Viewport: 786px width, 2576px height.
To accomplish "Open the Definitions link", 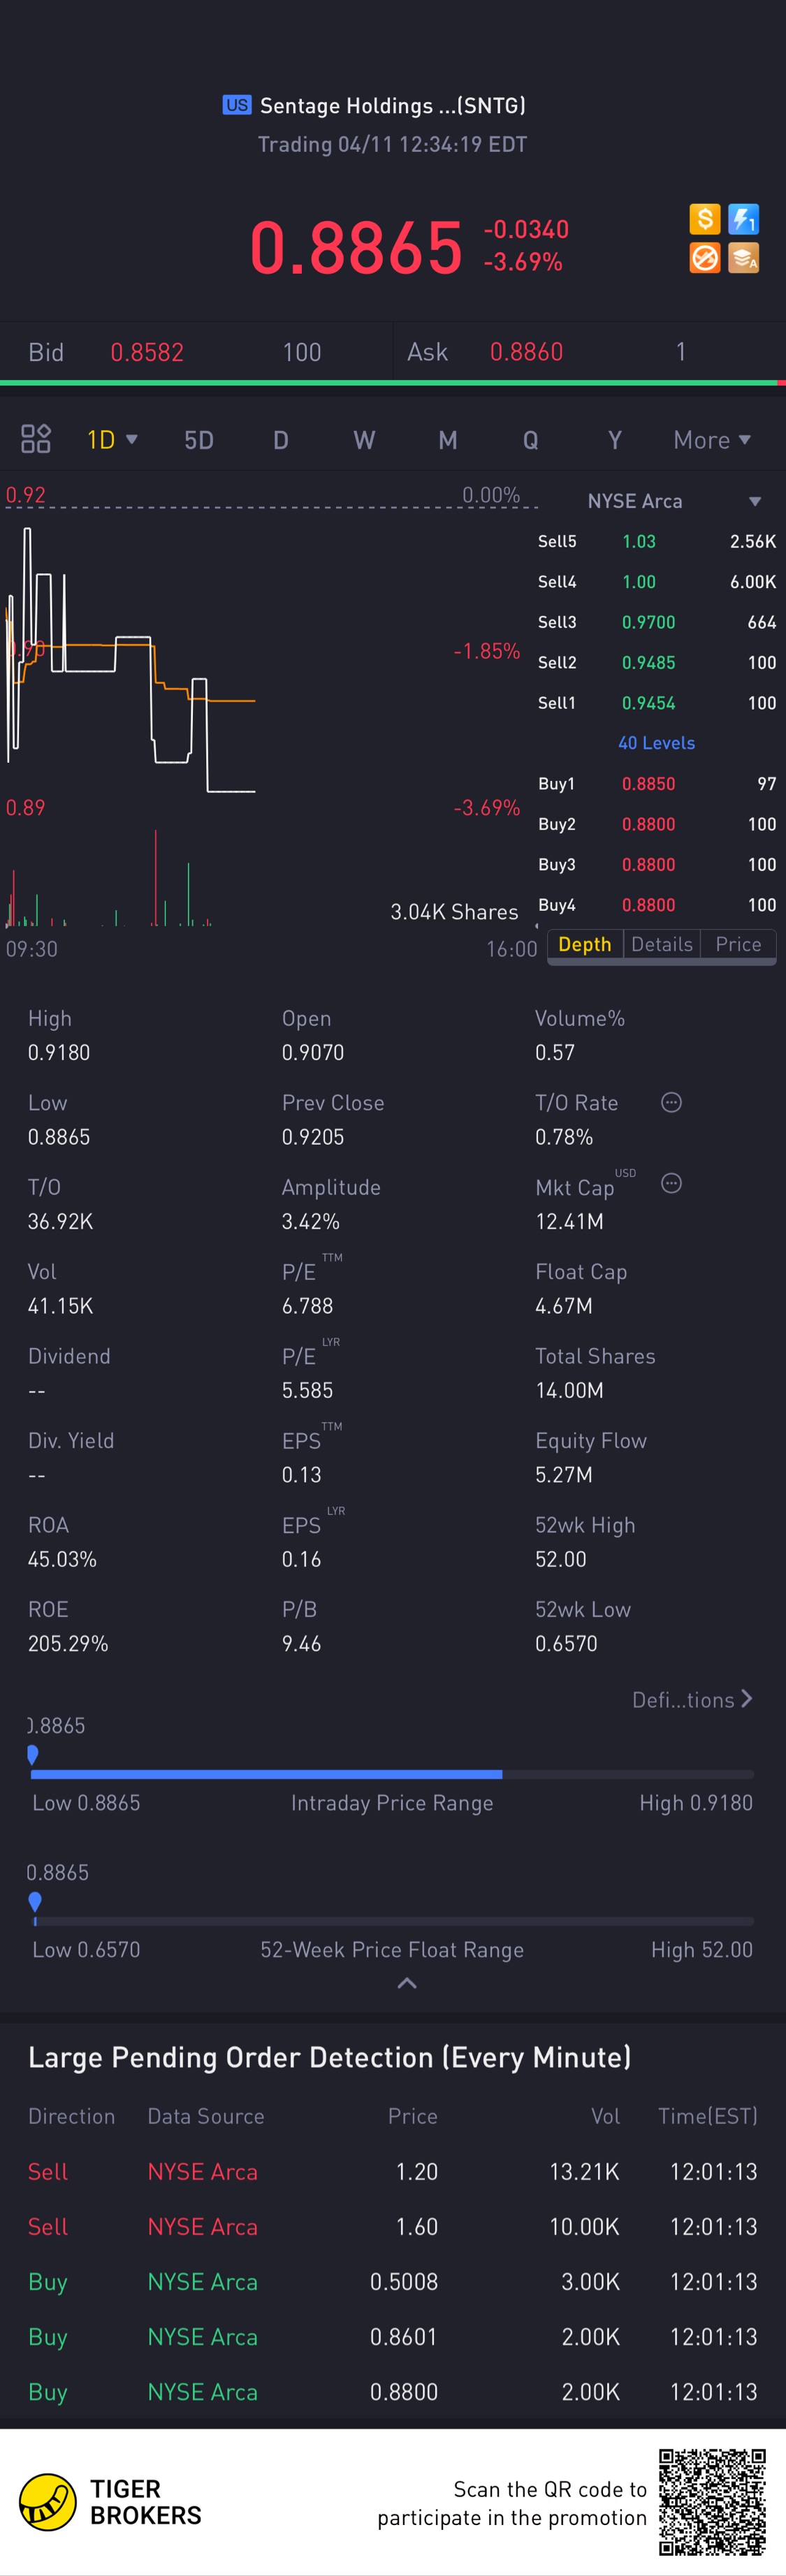I will coord(692,1700).
